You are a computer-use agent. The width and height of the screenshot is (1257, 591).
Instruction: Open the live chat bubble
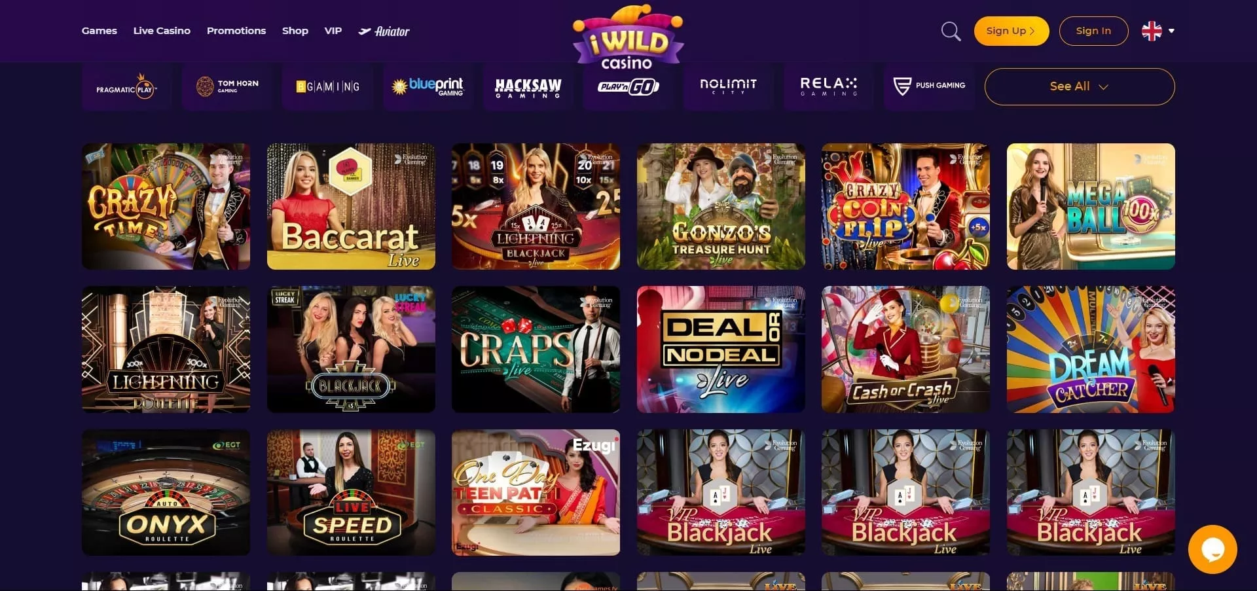(1212, 549)
